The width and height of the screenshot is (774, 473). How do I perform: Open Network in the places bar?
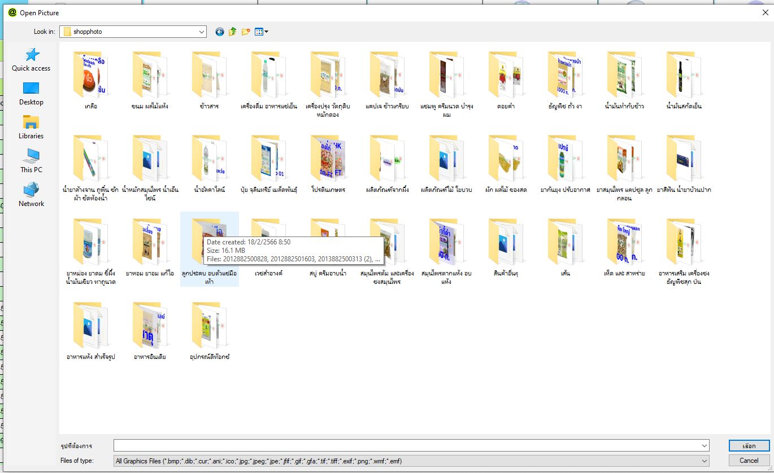(x=31, y=195)
